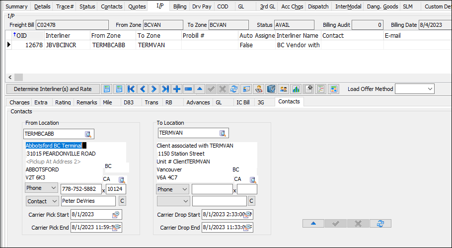This screenshot has width=452, height=248.
Task: Go to the last interliner record
Action: [165, 89]
